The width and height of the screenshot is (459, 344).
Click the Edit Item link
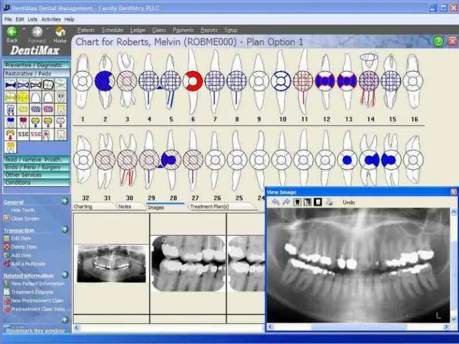pyautogui.click(x=21, y=238)
